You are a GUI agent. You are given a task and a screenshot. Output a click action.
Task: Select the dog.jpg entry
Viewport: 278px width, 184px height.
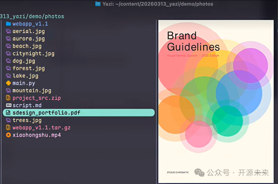[x=24, y=61]
